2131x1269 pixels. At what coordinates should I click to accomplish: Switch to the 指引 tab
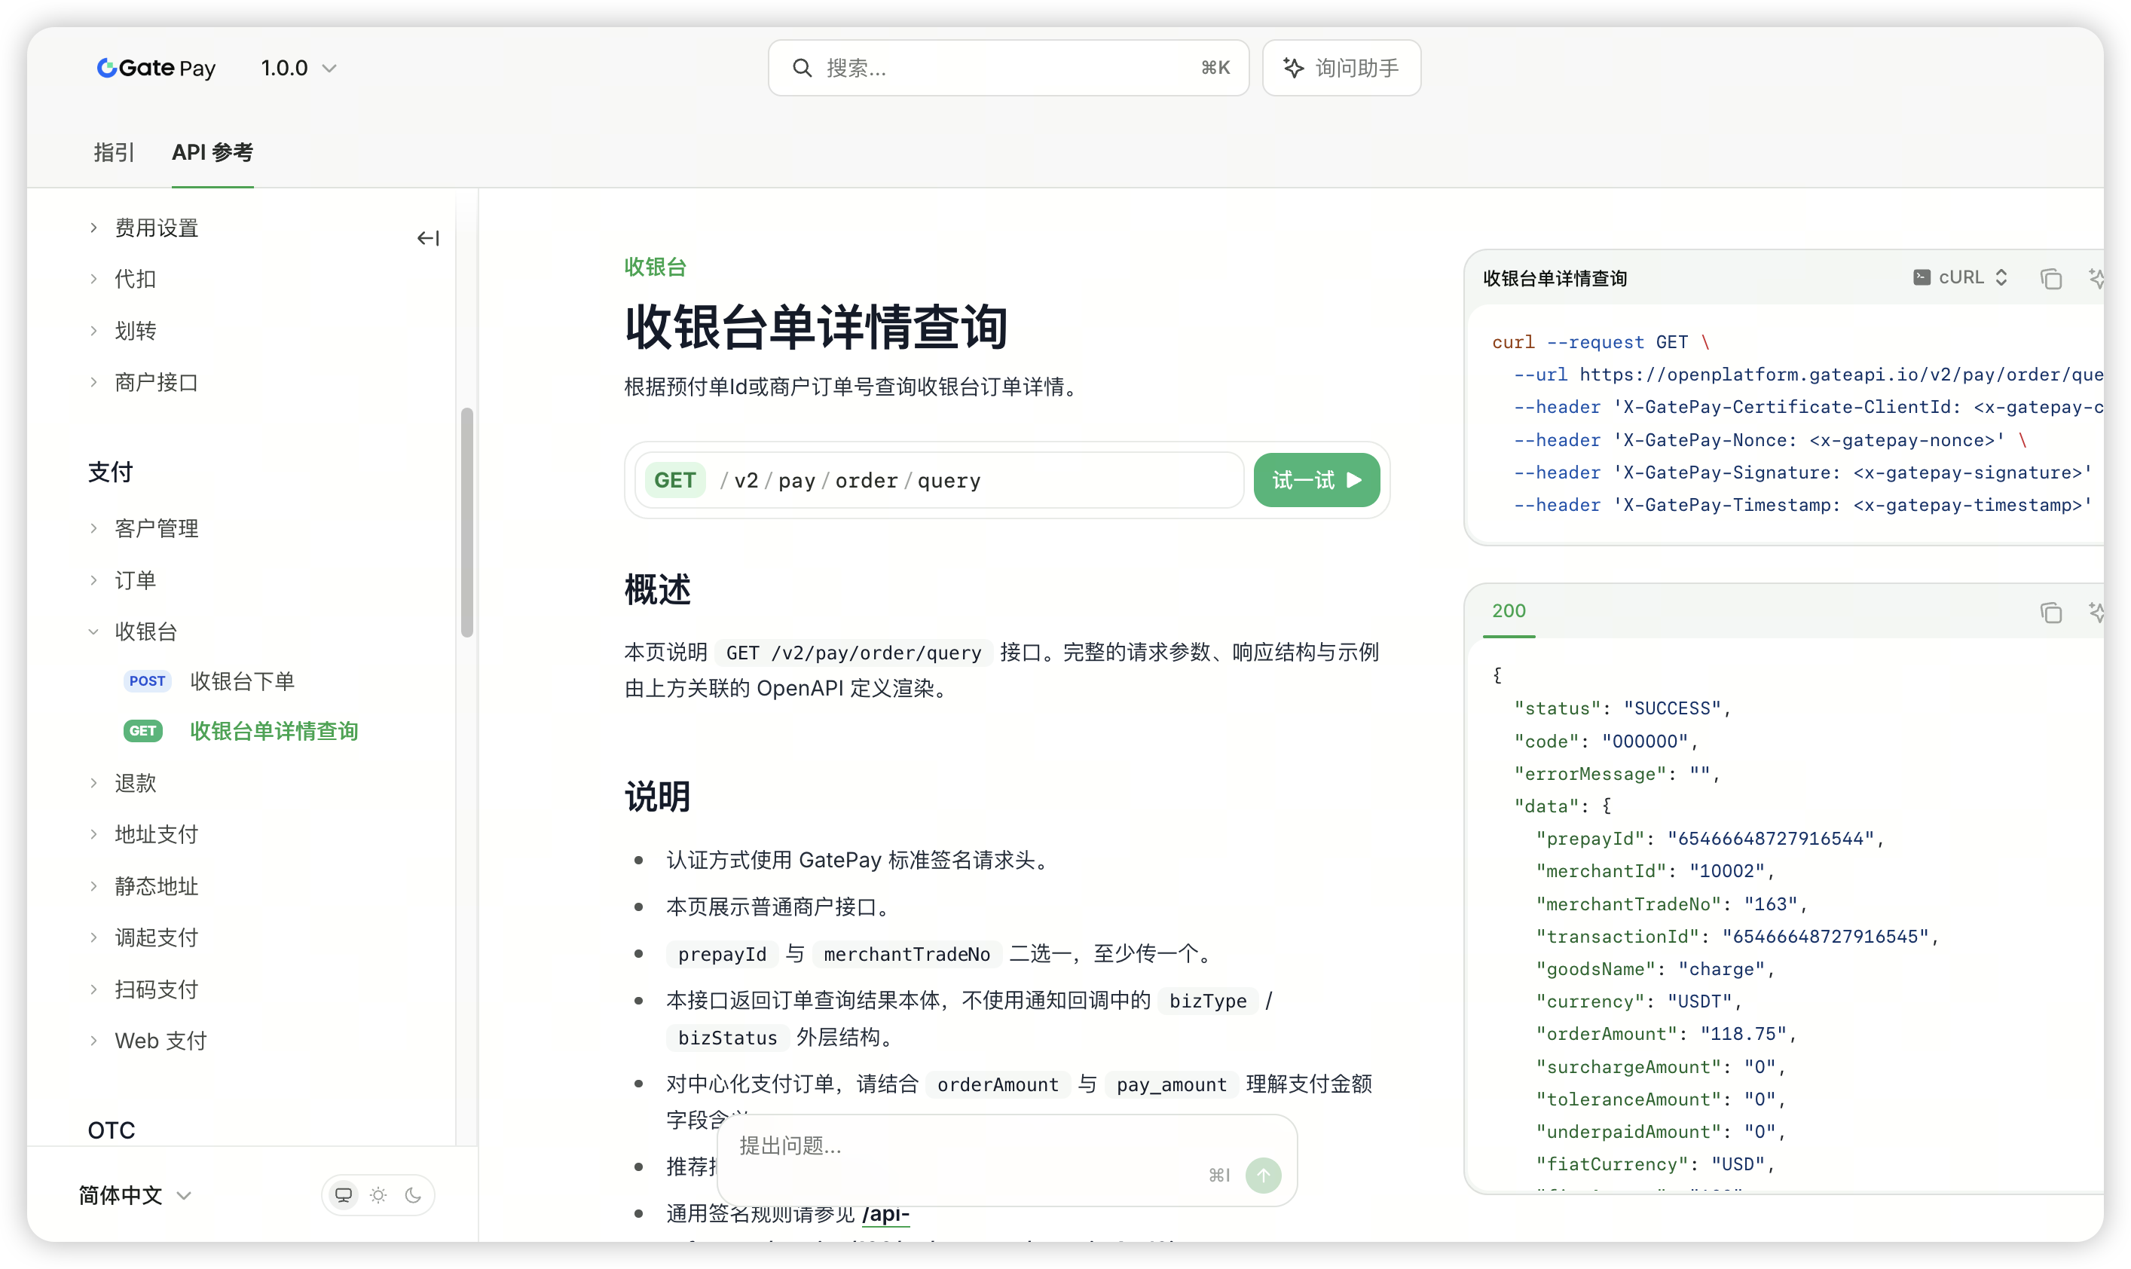click(x=114, y=152)
